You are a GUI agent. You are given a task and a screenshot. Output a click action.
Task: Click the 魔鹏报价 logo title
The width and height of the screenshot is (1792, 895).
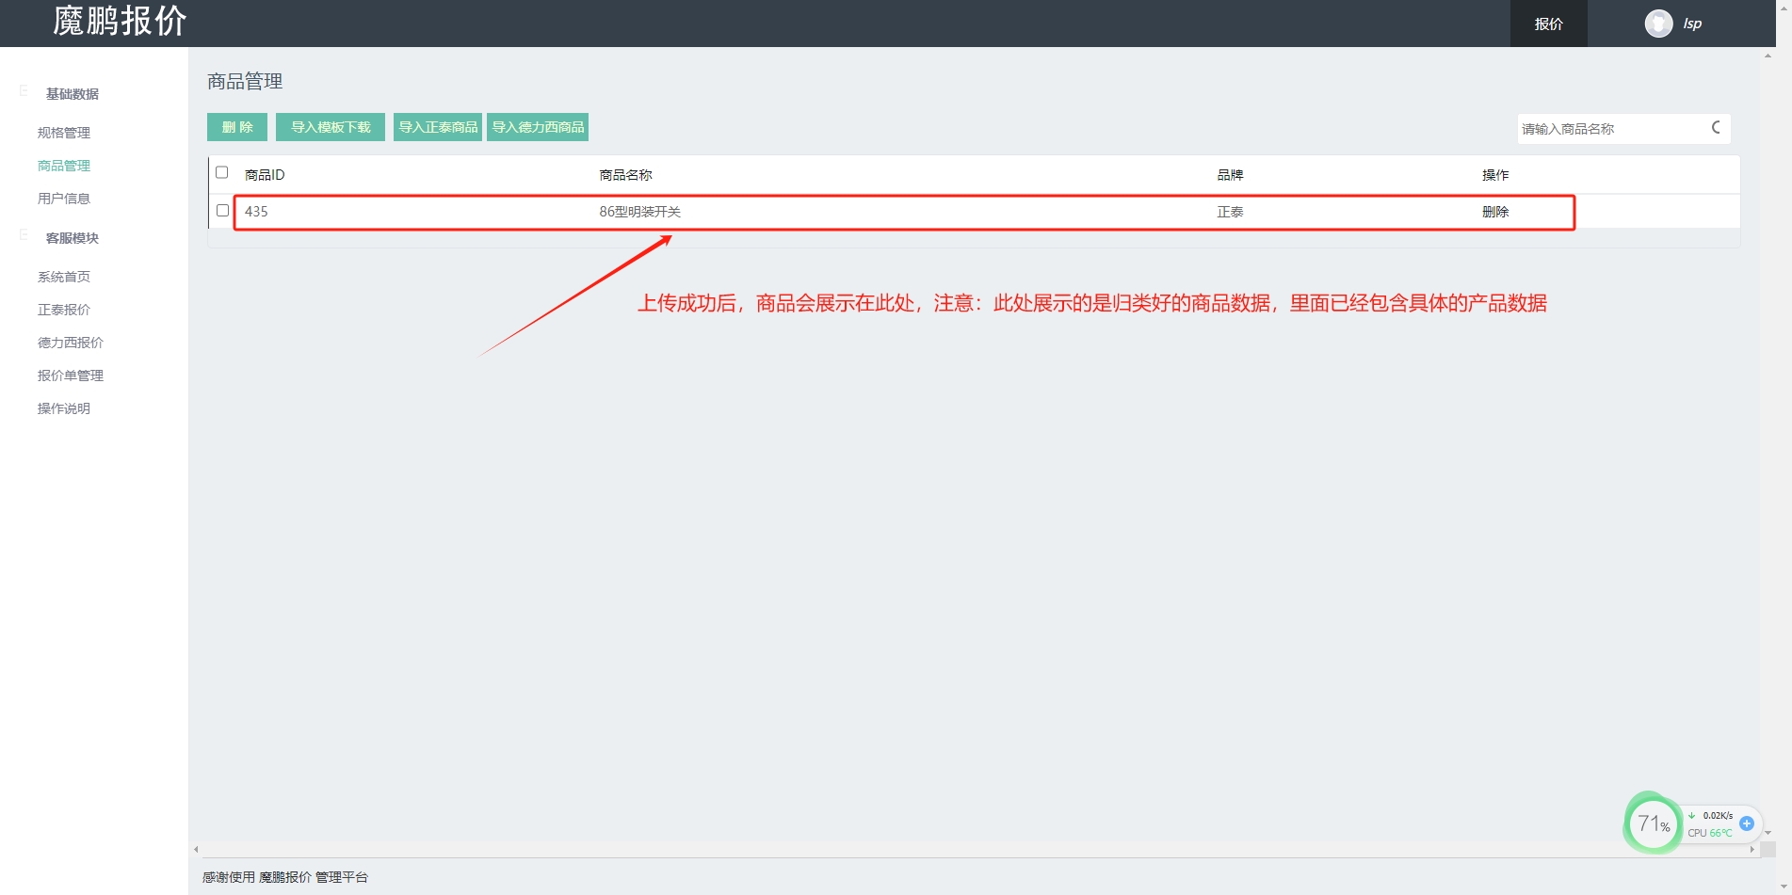(120, 21)
